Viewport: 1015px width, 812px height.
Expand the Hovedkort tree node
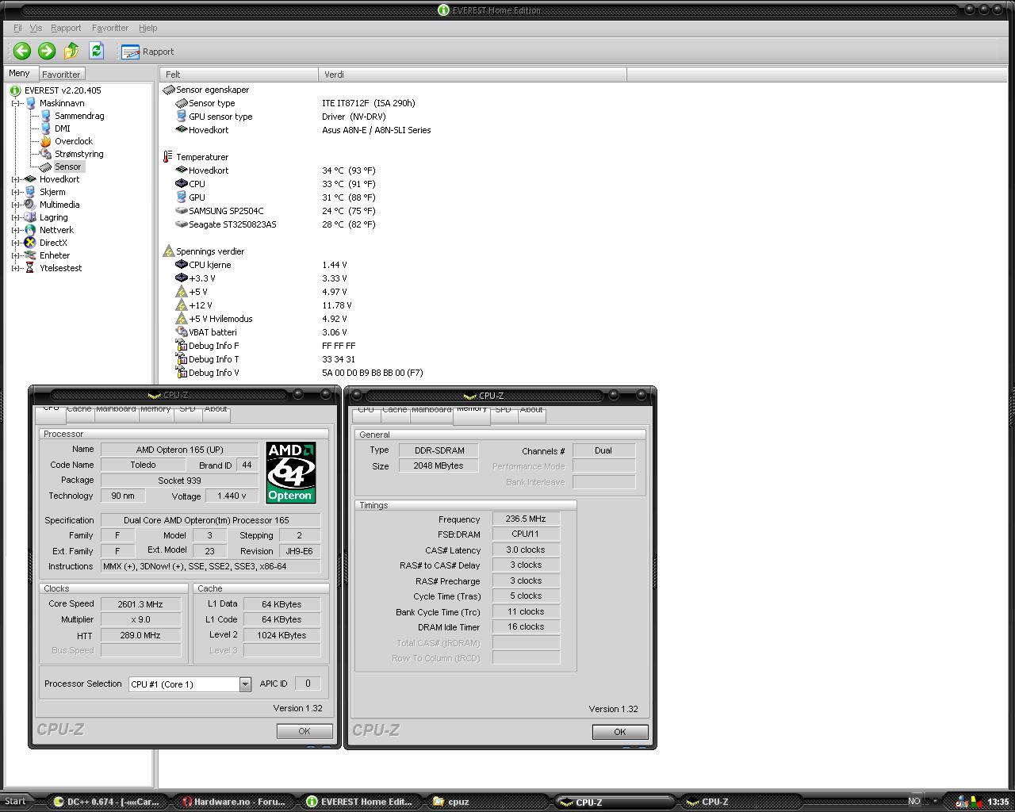click(15, 179)
